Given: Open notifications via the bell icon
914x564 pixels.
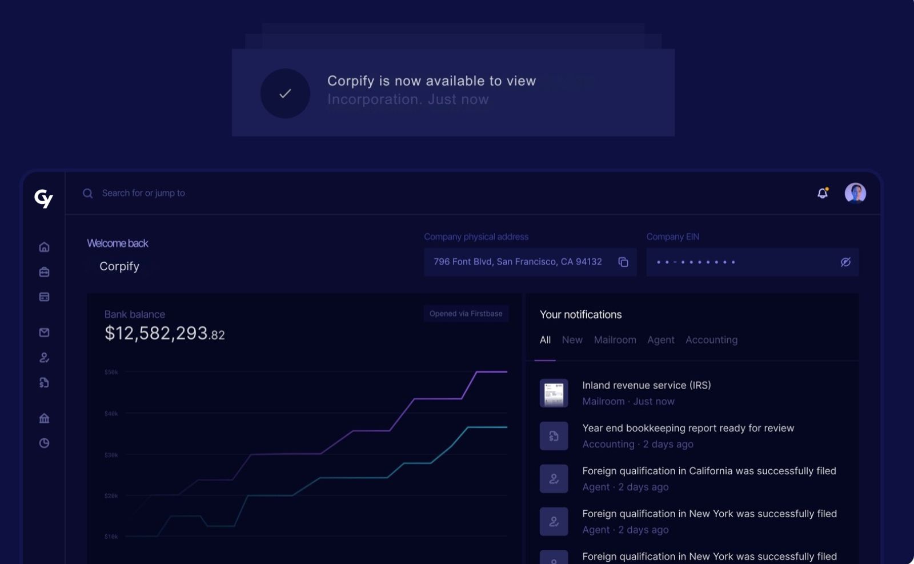Looking at the screenshot, I should coord(823,193).
